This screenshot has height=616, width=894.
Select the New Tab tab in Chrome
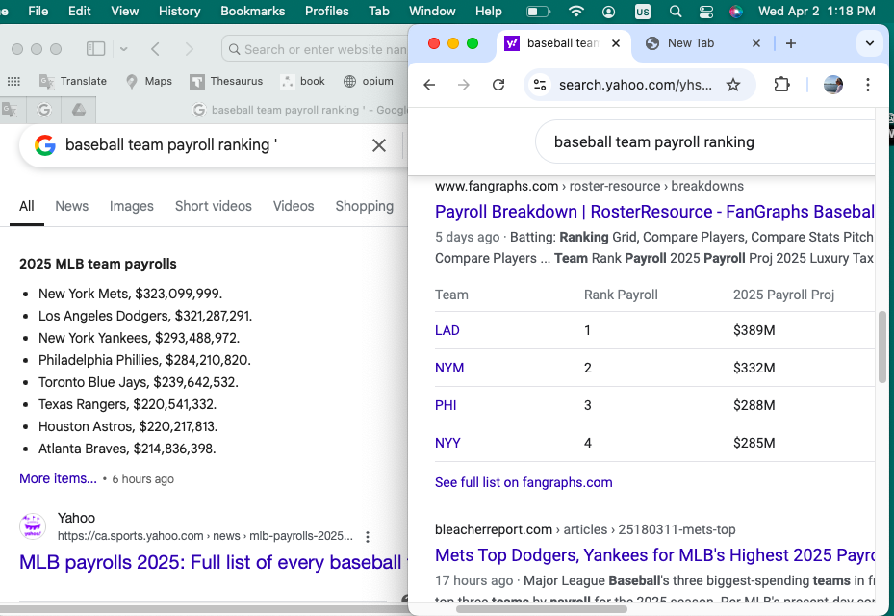coord(691,43)
